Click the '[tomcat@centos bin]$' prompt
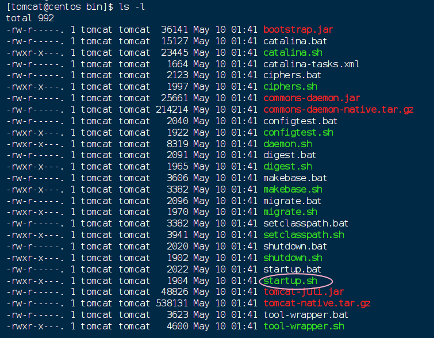Viewport: 434px width, 338px height. pyautogui.click(x=60, y=7)
